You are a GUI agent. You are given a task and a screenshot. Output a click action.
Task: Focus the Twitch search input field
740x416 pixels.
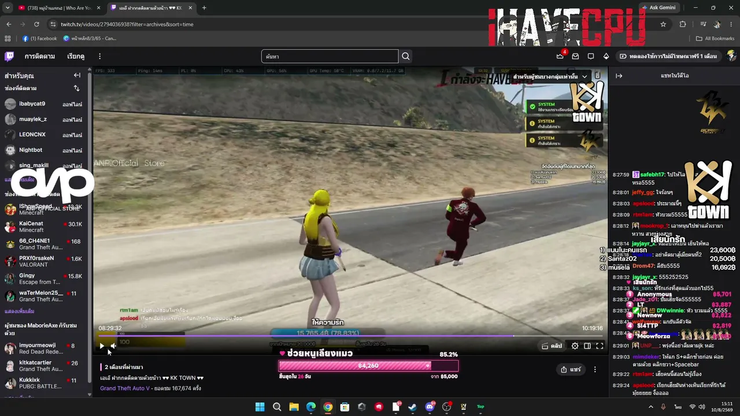(330, 56)
